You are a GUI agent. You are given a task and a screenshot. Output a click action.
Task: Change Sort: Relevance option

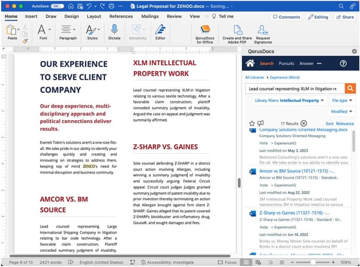click(x=340, y=124)
